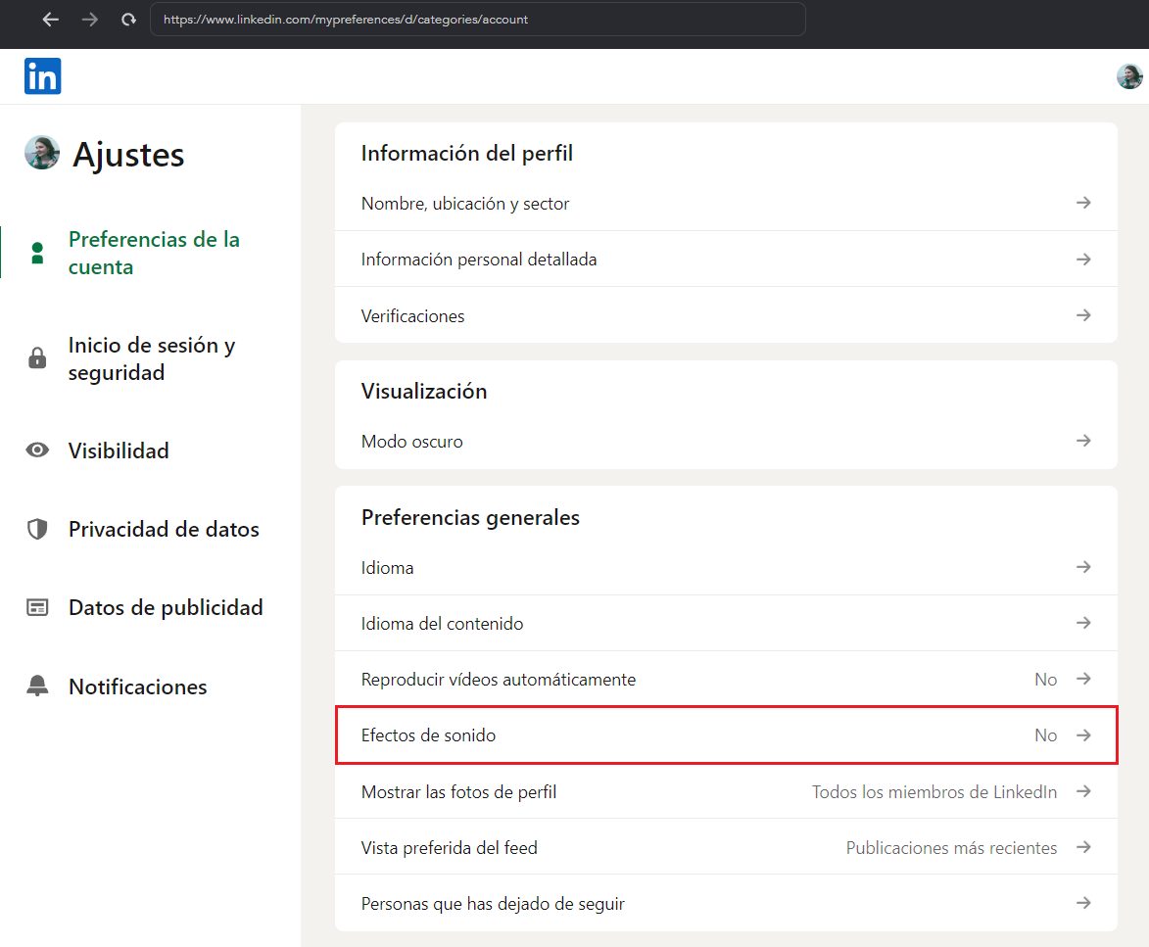Open the Modo oscuro display setting
The width and height of the screenshot is (1149, 947).
click(x=725, y=442)
